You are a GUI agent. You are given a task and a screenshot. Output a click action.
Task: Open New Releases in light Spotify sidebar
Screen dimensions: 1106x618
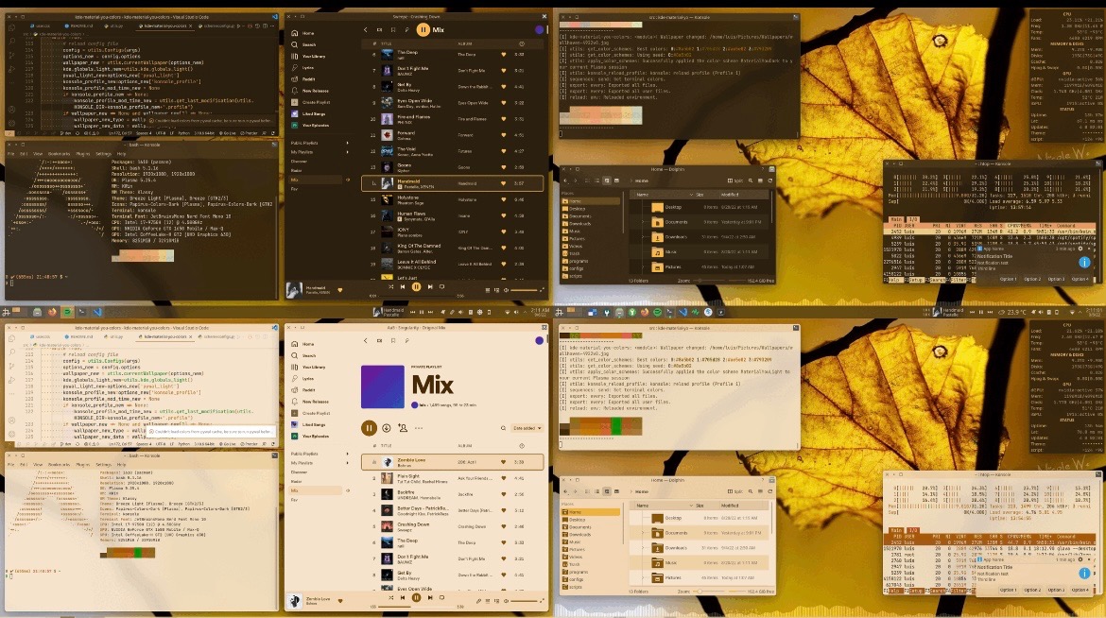310,402
